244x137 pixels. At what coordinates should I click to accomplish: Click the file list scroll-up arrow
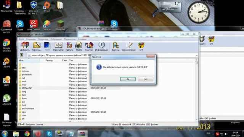[196, 60]
